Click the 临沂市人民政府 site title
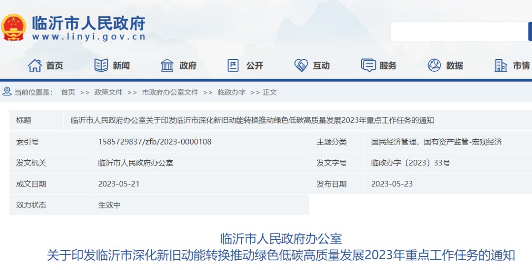The height and width of the screenshot is (270, 532). click(x=89, y=23)
